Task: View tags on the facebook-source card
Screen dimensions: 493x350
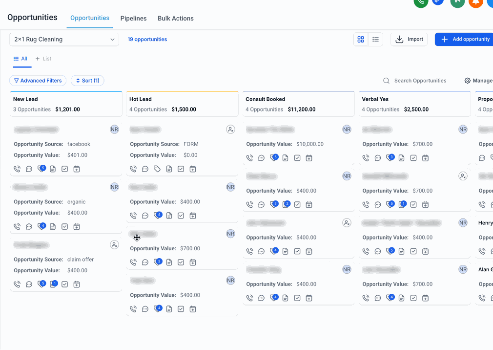Action: click(41, 169)
